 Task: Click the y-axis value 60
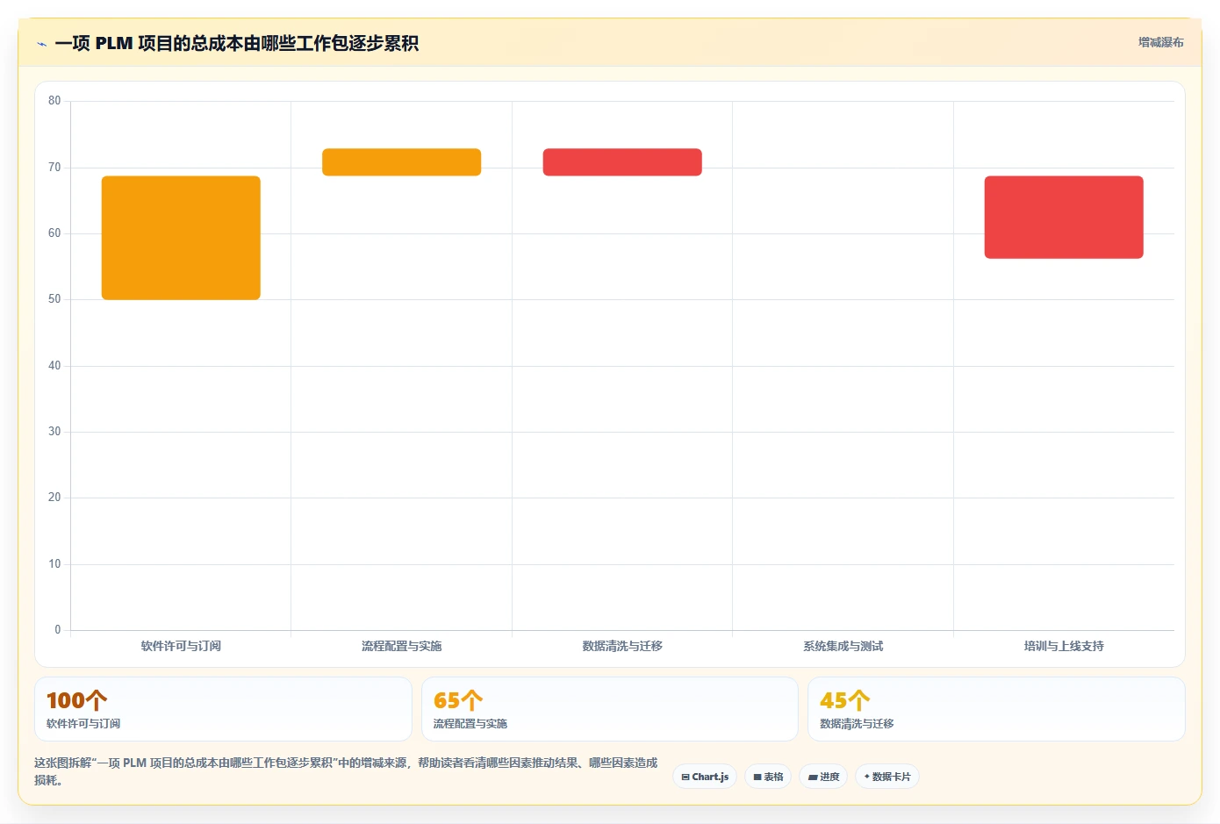click(54, 233)
